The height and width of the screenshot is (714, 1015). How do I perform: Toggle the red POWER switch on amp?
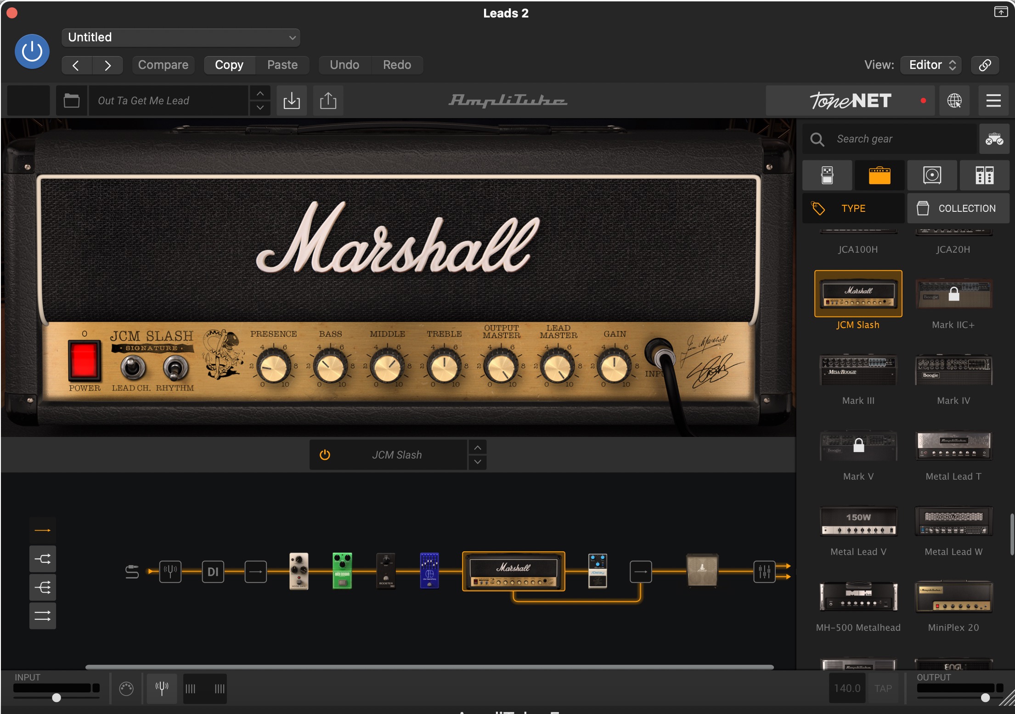click(85, 361)
